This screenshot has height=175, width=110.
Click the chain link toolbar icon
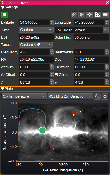coord(74,15)
